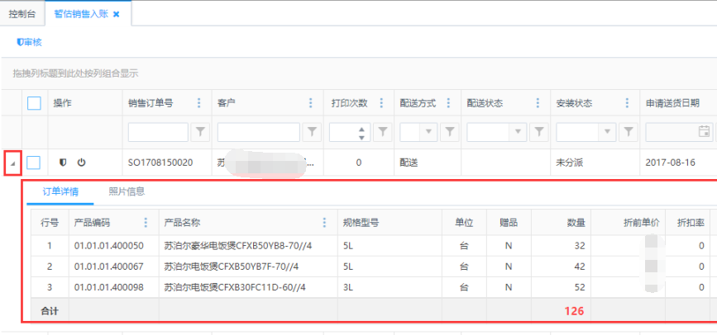
Task: Open the 安装状态 filter dropdown
Action: click(608, 131)
